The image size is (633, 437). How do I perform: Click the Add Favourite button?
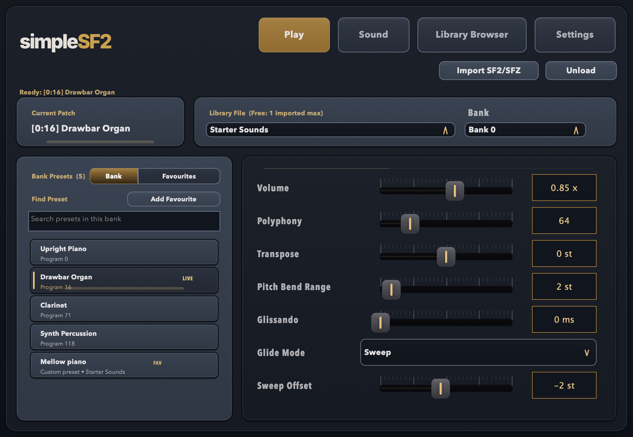[x=174, y=199]
